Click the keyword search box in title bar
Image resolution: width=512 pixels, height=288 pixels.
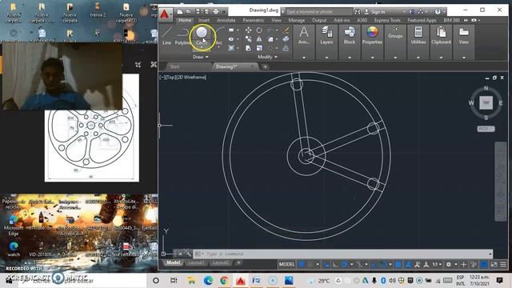[319, 12]
